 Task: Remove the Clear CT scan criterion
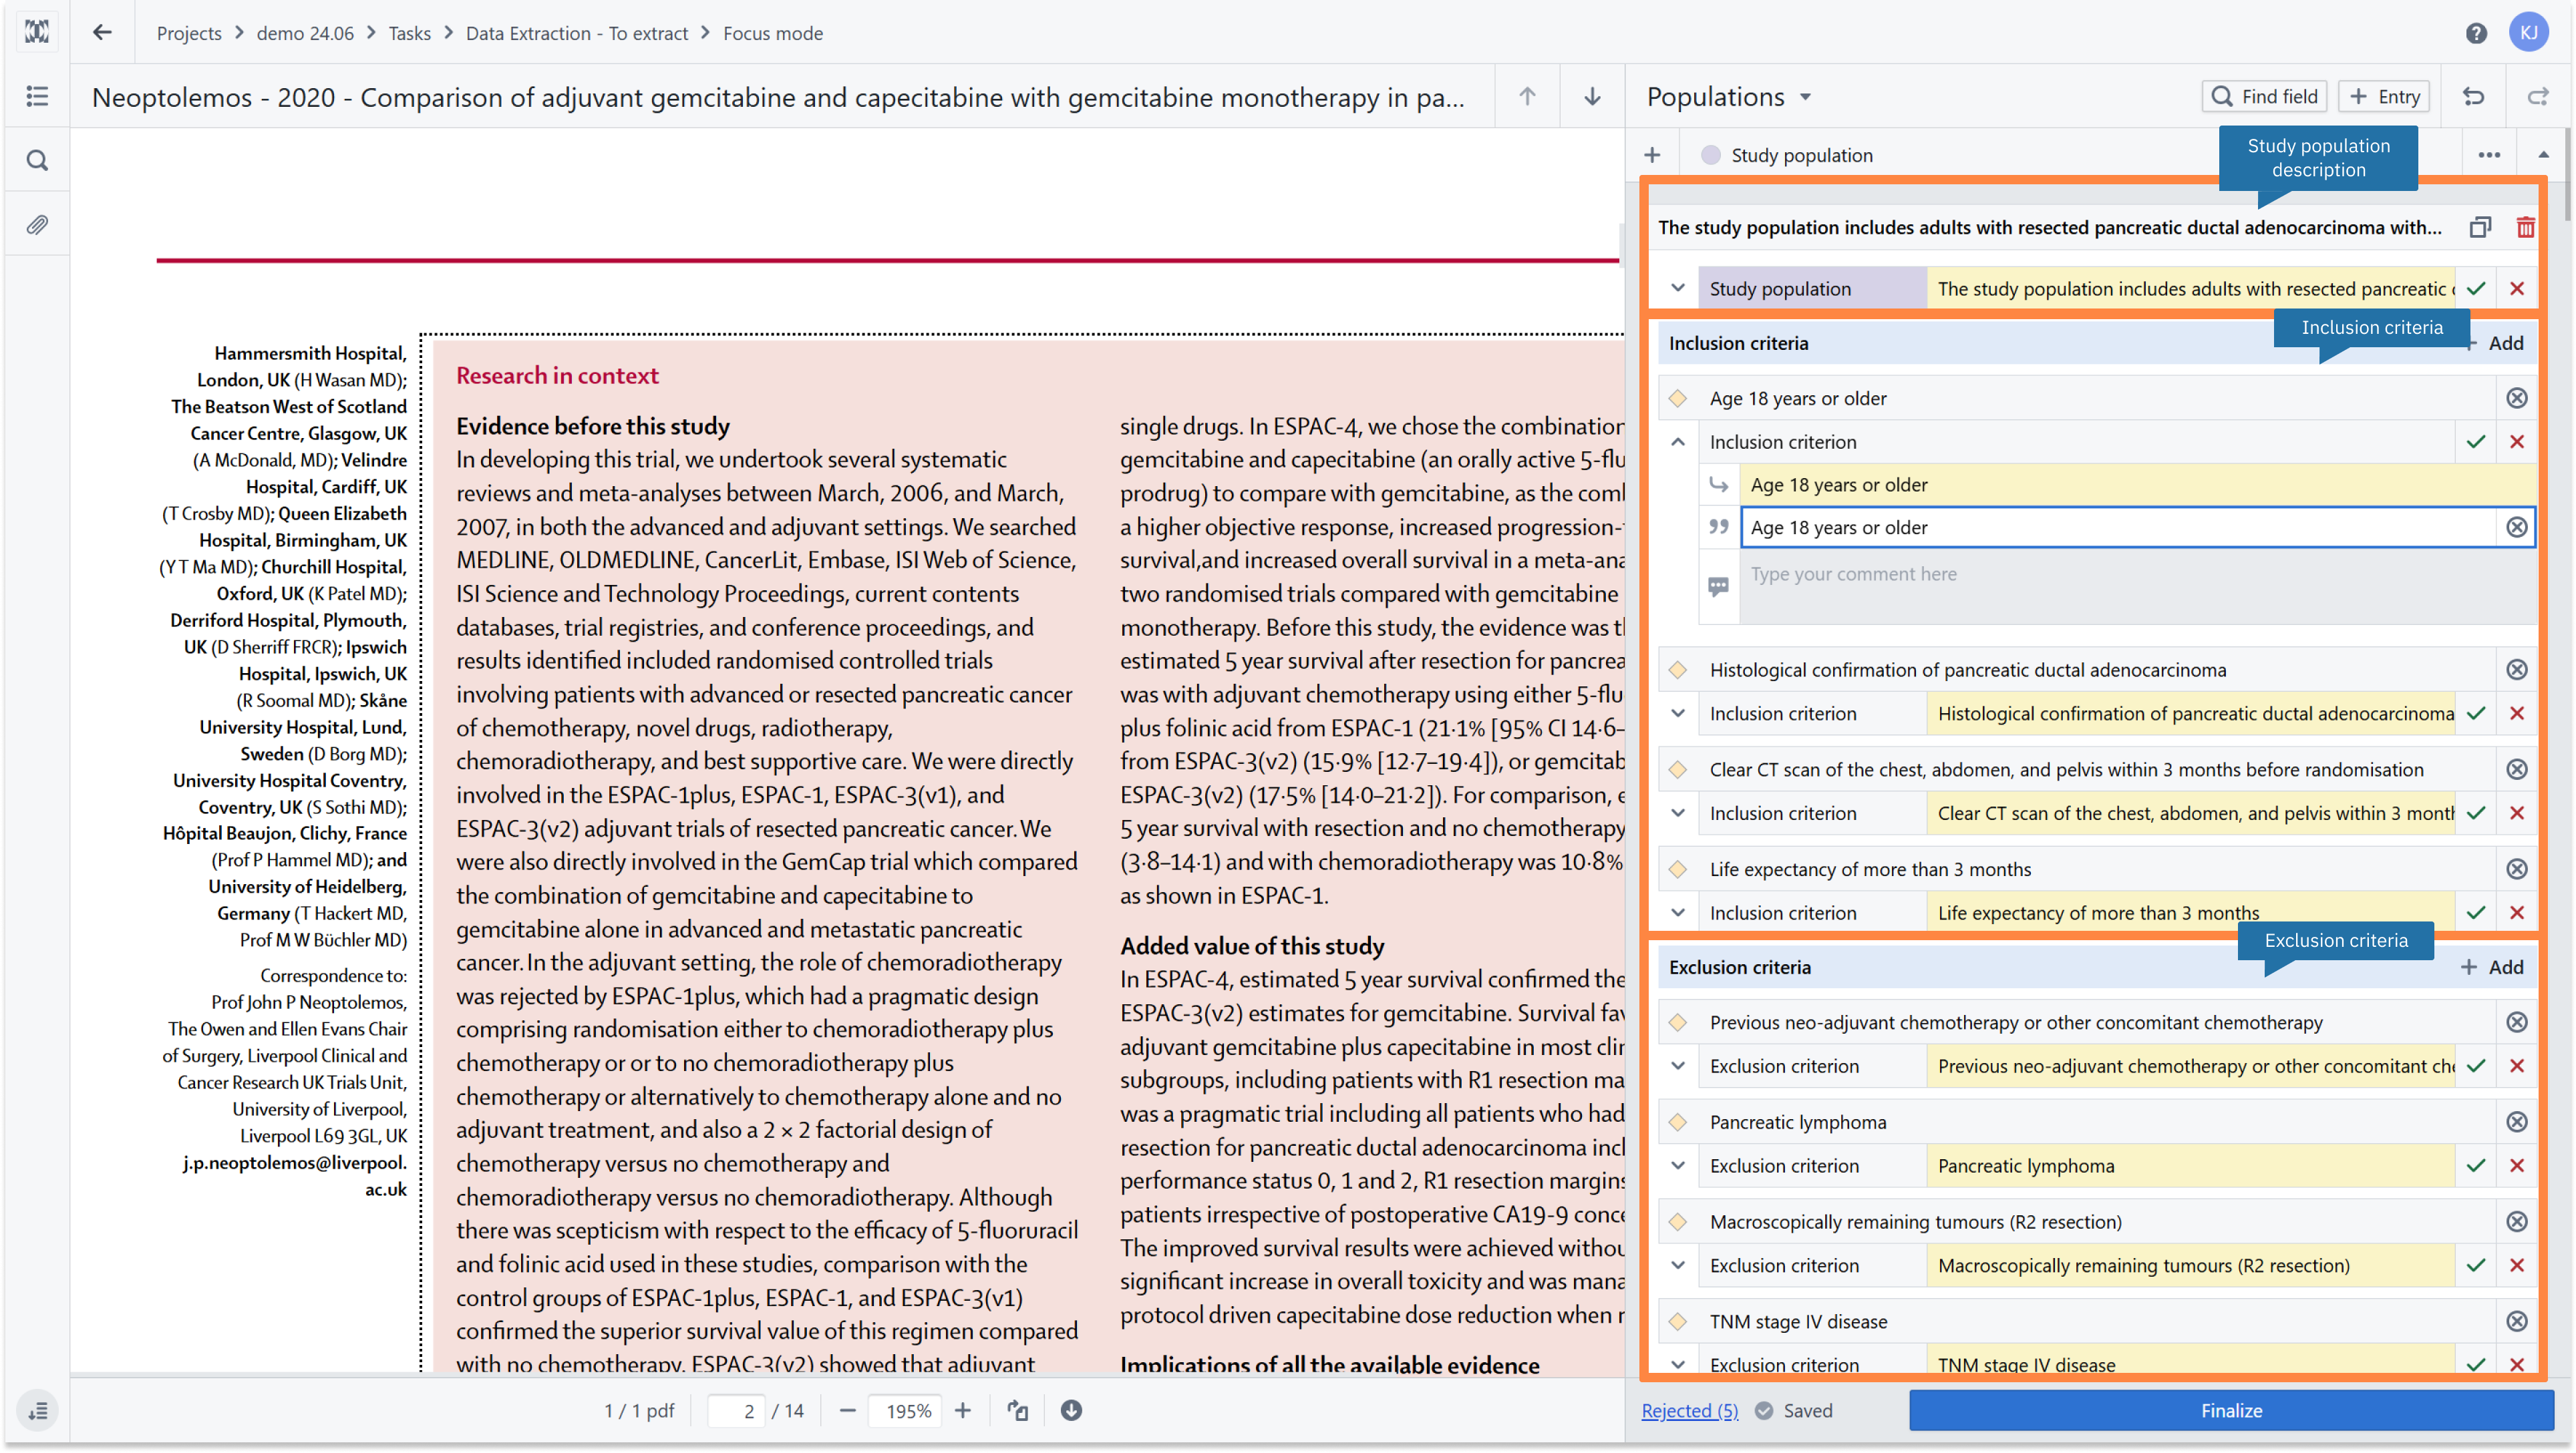click(x=2516, y=769)
